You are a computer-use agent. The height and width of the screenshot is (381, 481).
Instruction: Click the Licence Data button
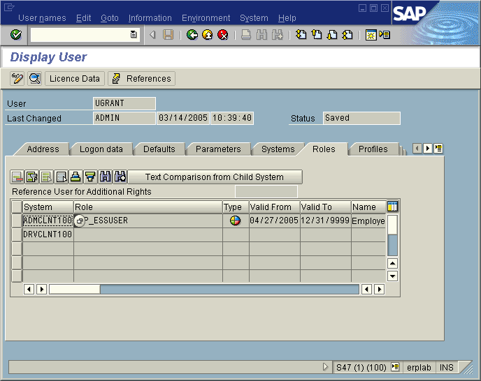click(x=75, y=79)
